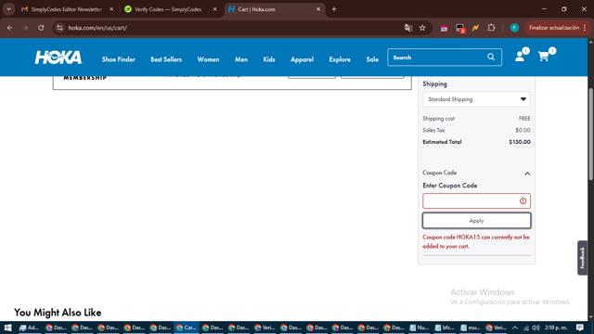This screenshot has width=594, height=334.
Task: Click the search magnifier icon
Action: [x=491, y=58]
